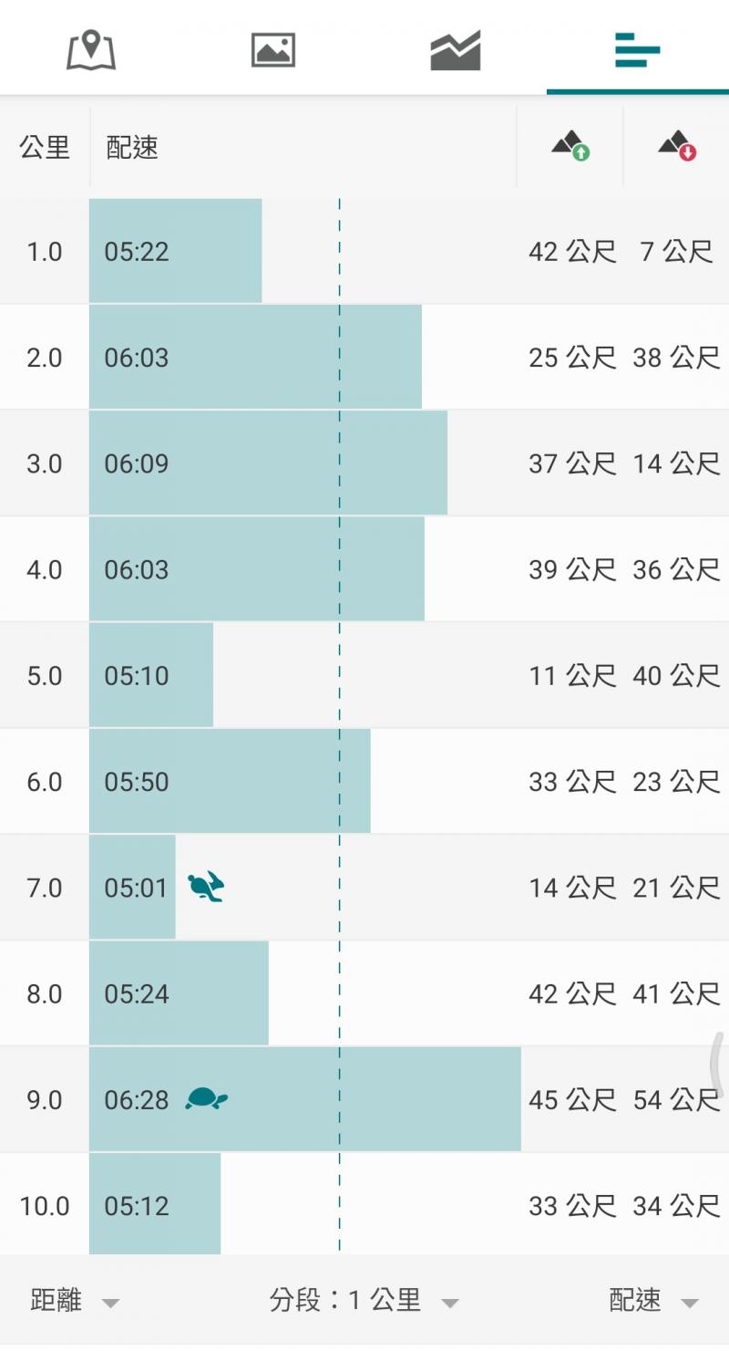The width and height of the screenshot is (729, 1351).
Task: Select the 06:28 pace bar for kilometer 9
Action: point(304,1099)
